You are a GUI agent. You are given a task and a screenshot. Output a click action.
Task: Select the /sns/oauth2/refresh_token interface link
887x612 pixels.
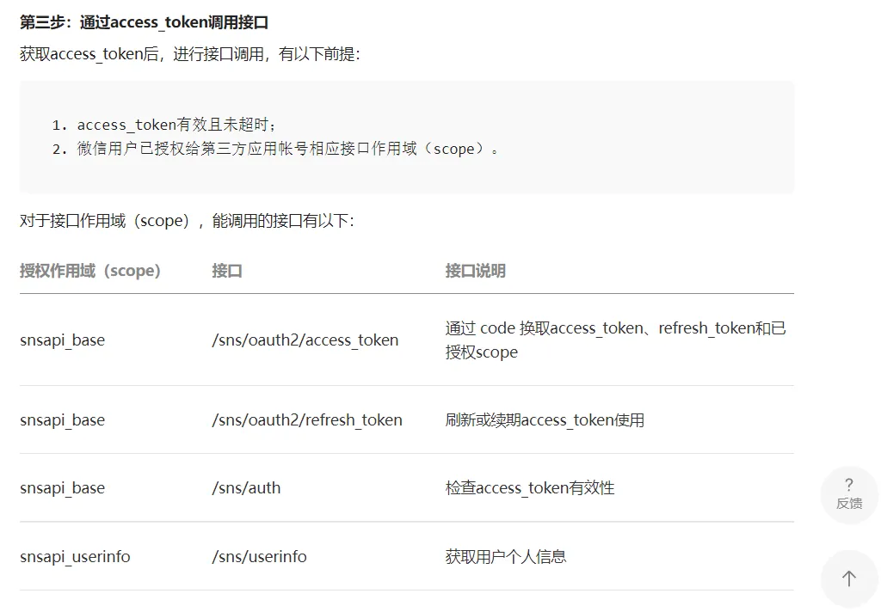pyautogui.click(x=307, y=419)
